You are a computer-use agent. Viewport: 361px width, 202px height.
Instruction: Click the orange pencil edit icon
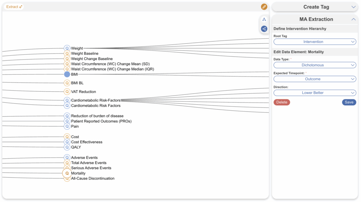(264, 7)
